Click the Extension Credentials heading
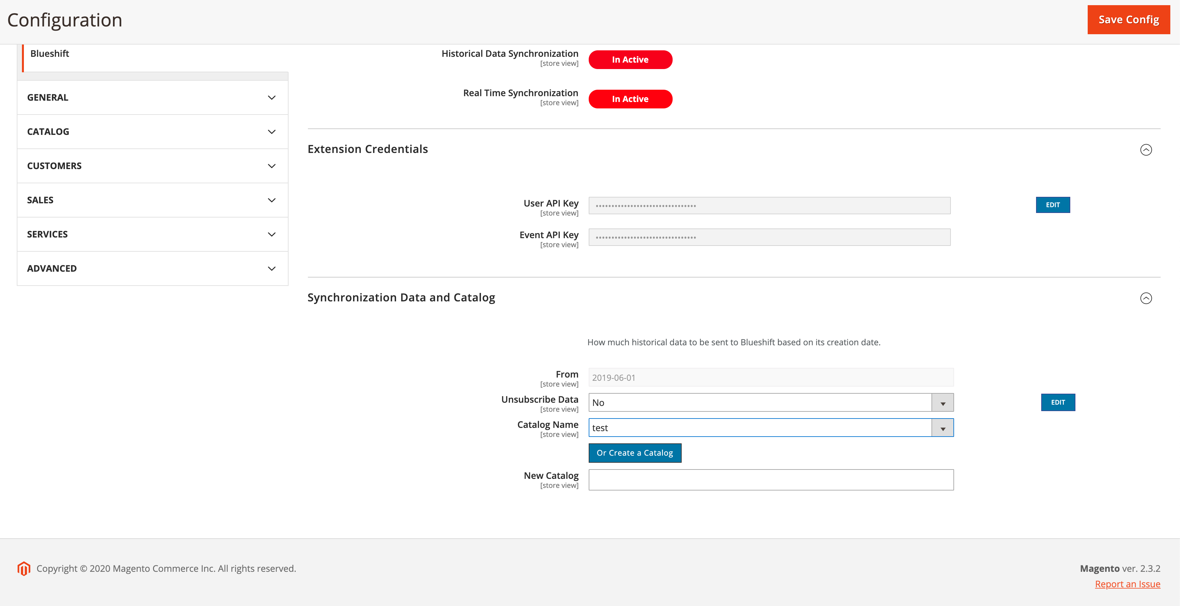This screenshot has width=1180, height=606. click(367, 149)
